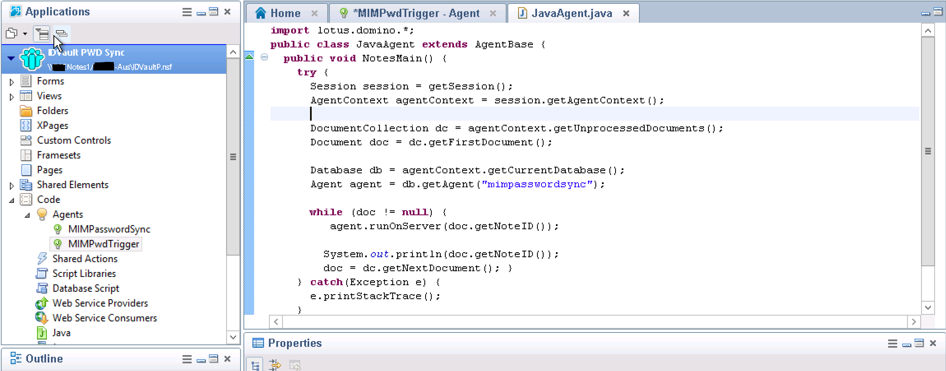Click the Database Script icon

click(x=42, y=288)
